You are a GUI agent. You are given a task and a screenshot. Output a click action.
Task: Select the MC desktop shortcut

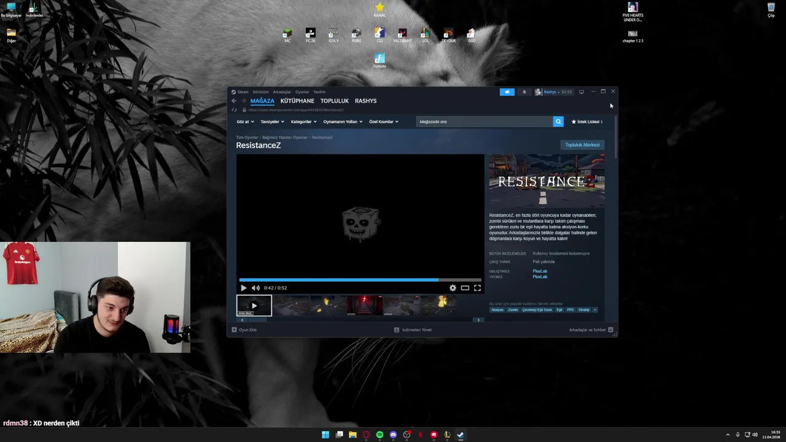tap(287, 36)
